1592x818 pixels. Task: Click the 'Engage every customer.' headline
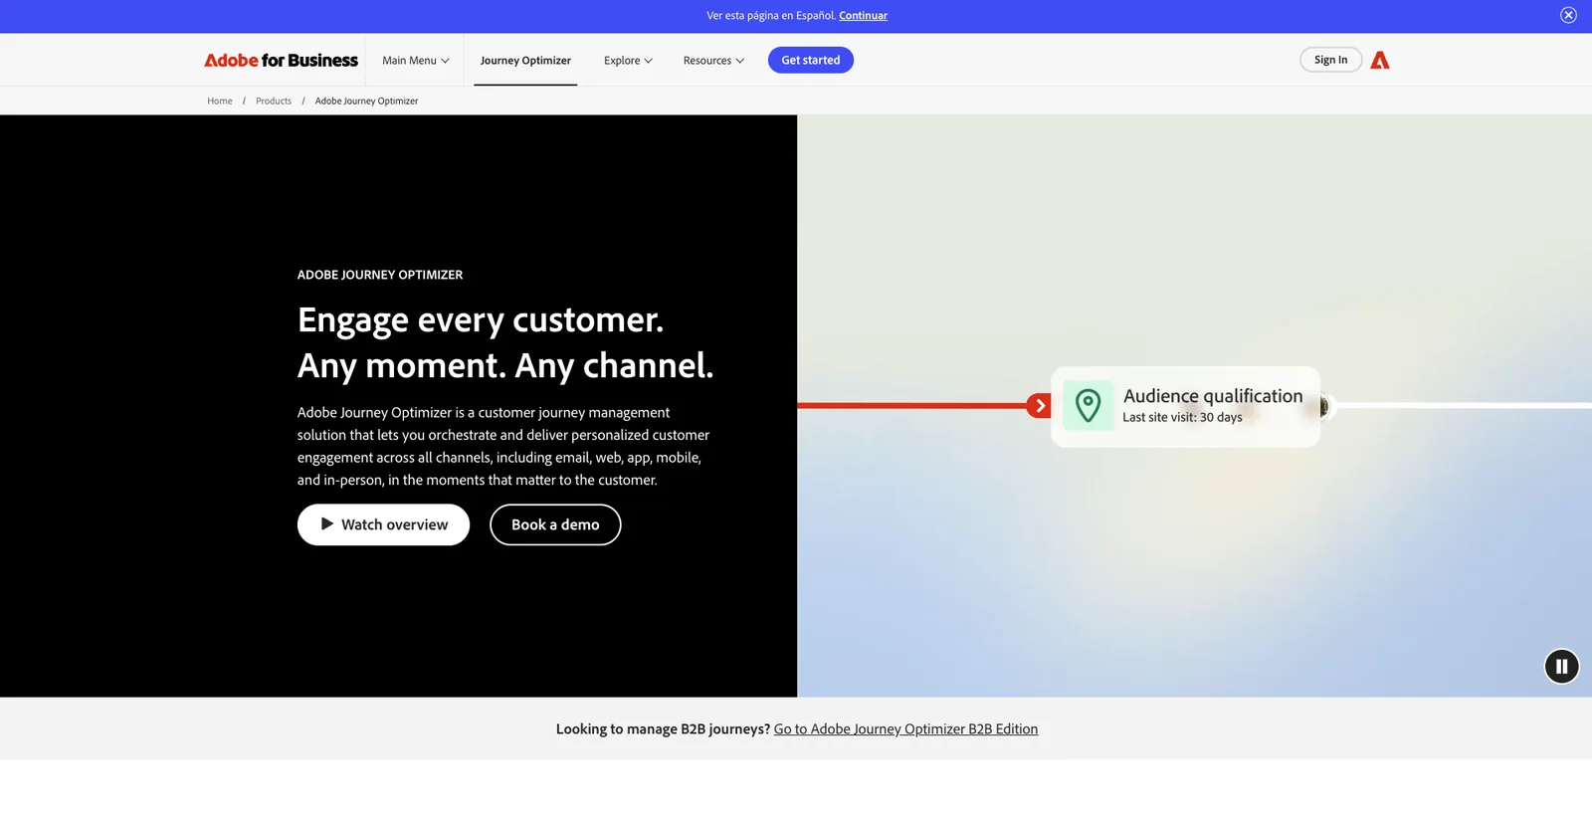(x=481, y=320)
